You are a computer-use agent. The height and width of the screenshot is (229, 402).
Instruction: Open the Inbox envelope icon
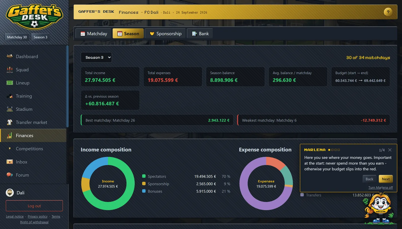coord(10,162)
